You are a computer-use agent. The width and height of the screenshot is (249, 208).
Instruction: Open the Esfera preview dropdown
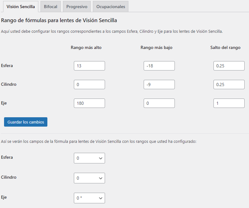[89, 158]
